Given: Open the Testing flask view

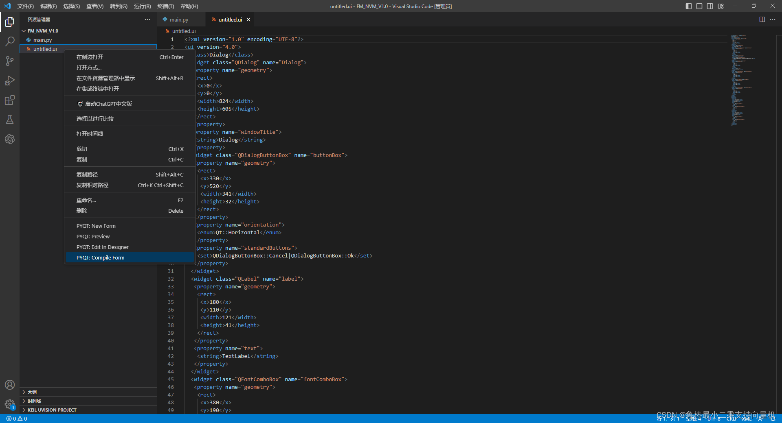Looking at the screenshot, I should [10, 120].
